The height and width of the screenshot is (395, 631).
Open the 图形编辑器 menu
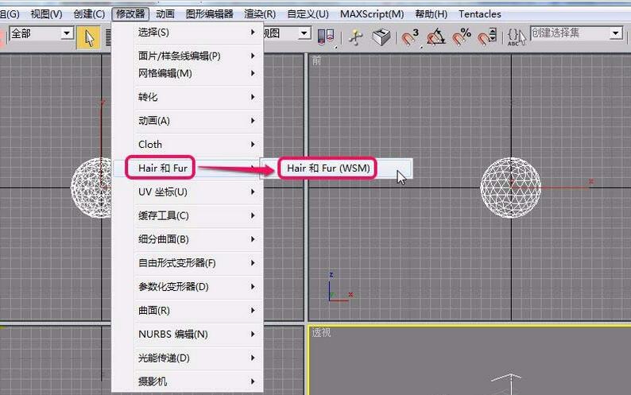[209, 14]
